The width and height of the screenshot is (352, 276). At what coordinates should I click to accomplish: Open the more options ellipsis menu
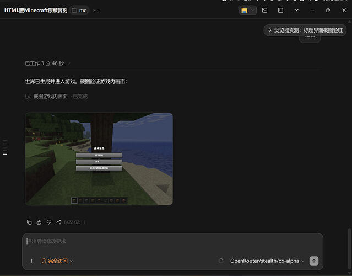[96, 10]
